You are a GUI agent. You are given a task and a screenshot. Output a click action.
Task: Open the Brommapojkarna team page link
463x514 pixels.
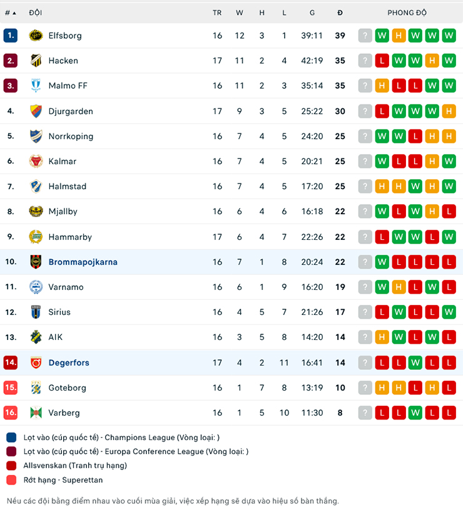point(83,262)
